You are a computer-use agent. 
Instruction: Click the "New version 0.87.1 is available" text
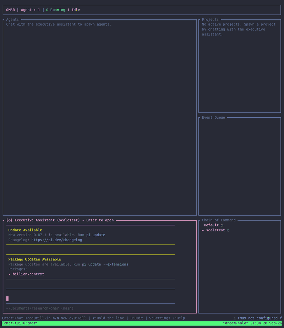(42, 235)
